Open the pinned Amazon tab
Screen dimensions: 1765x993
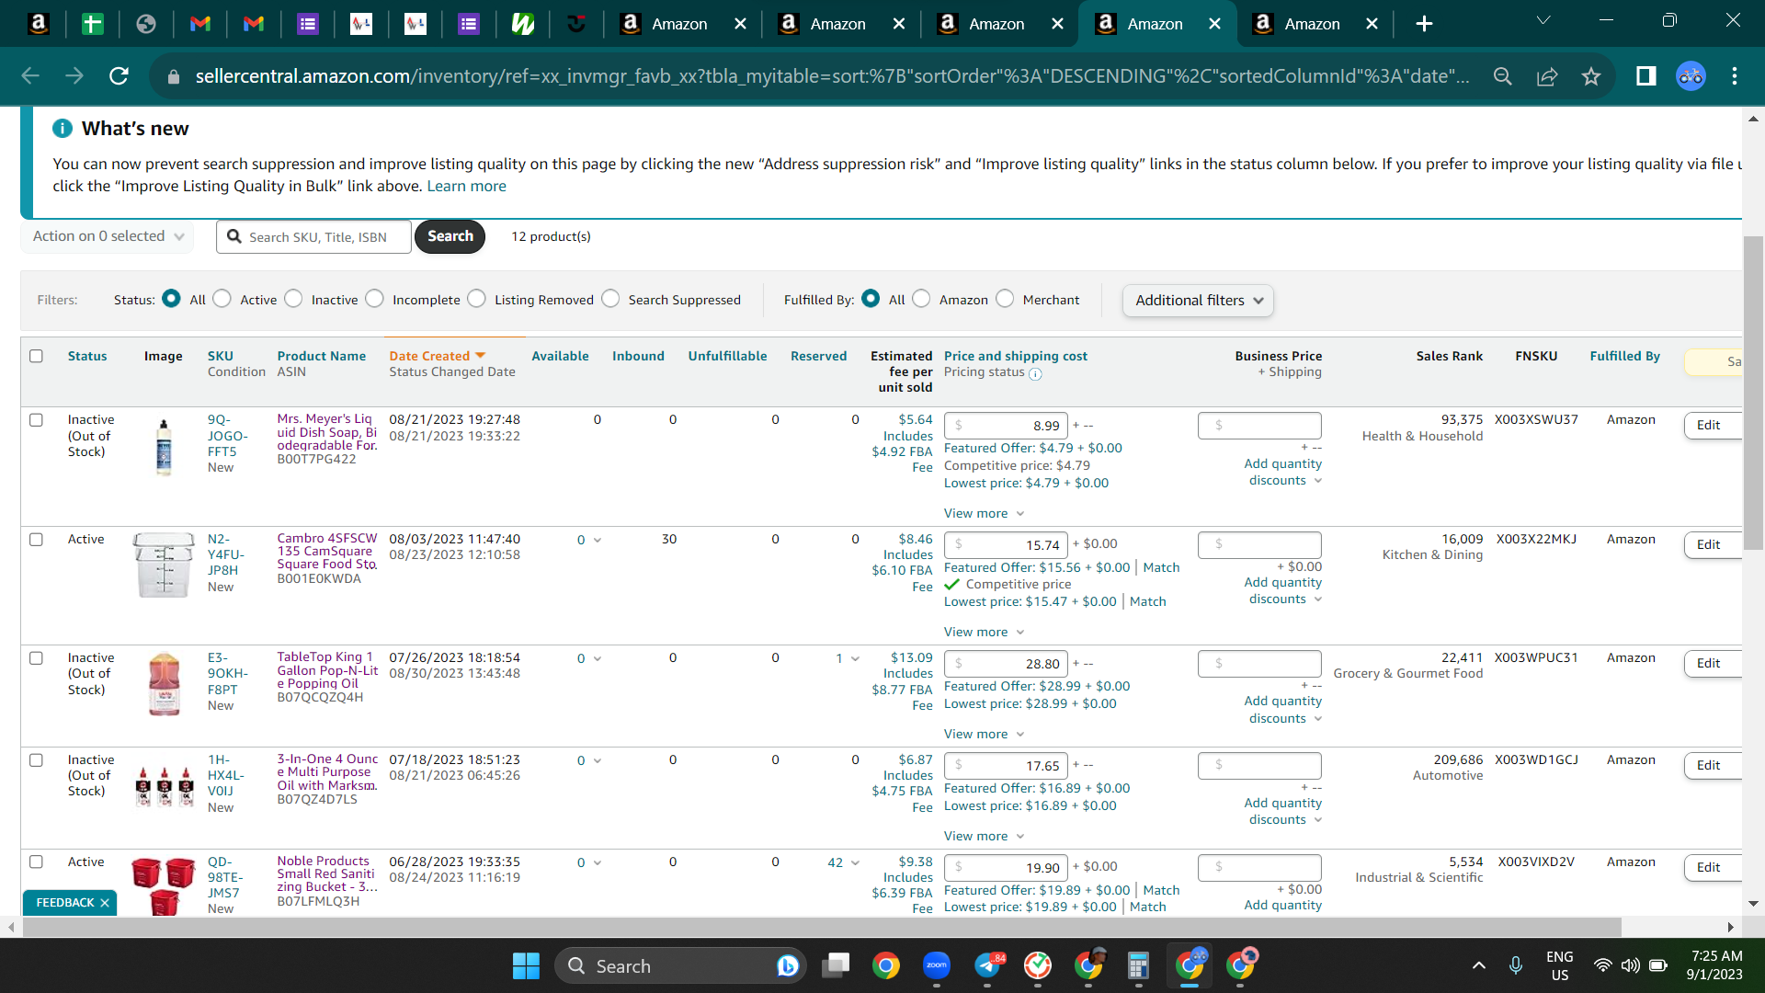tap(39, 24)
